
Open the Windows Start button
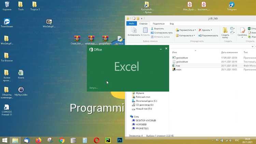point(5,140)
